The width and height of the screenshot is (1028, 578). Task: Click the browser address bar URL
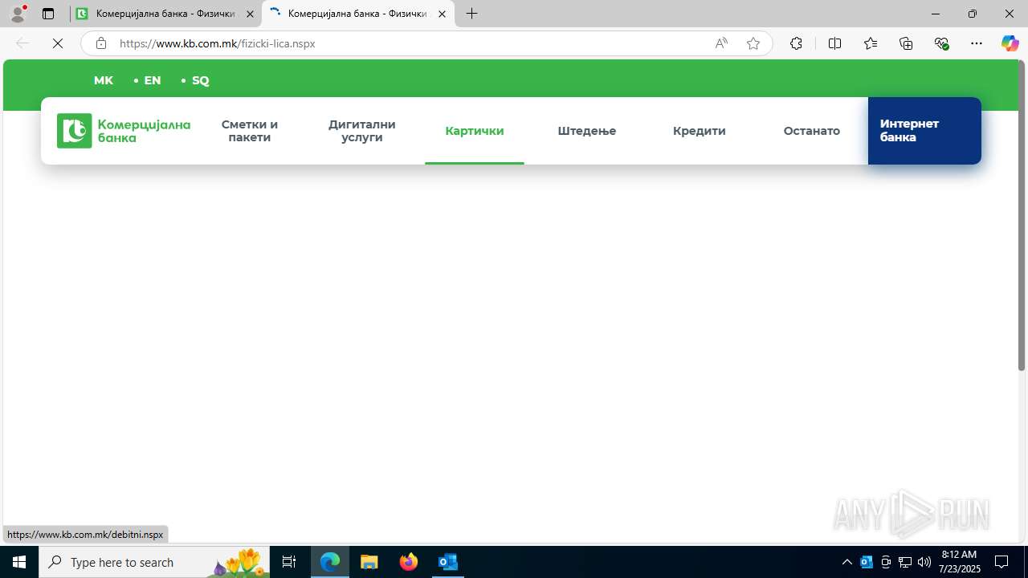tap(217, 43)
